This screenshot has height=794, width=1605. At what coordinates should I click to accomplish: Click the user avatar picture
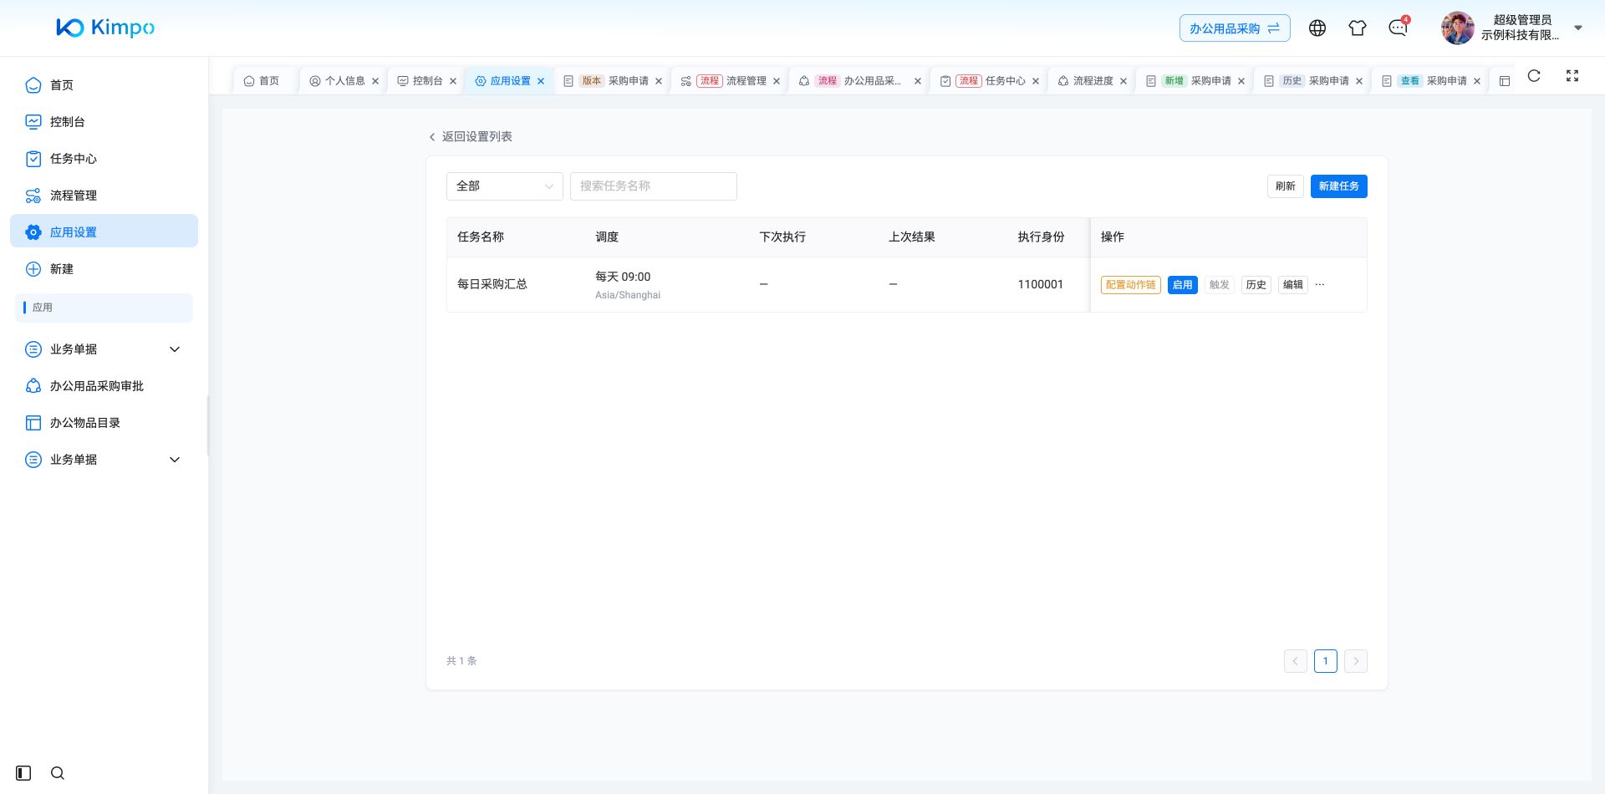1458,28
